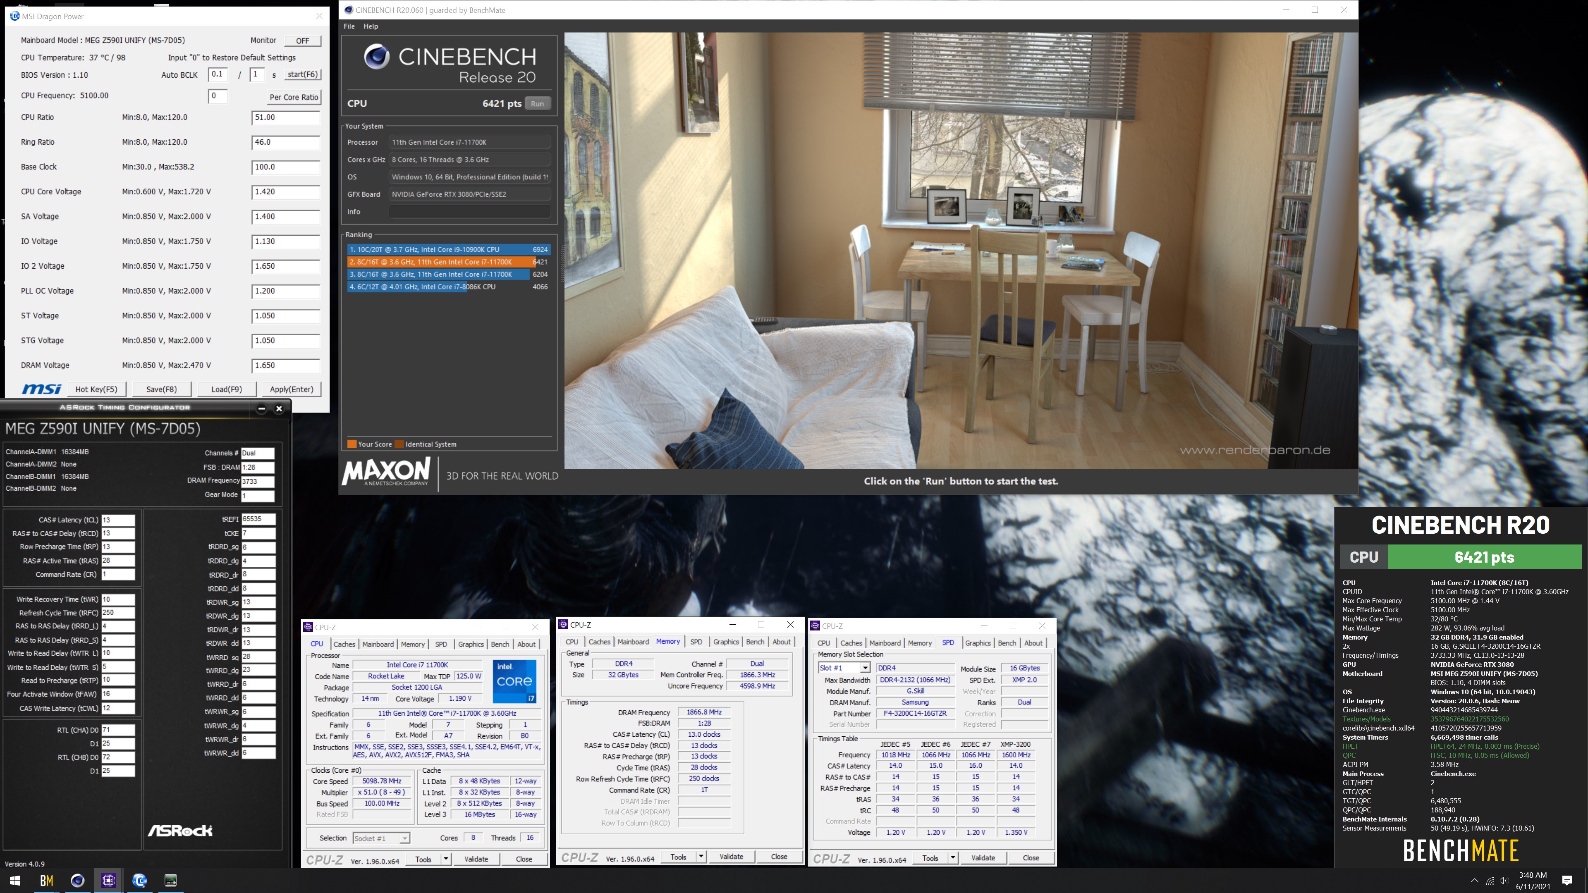The height and width of the screenshot is (893, 1588).
Task: Open CPU-Z from the taskbar icon
Action: [108, 880]
